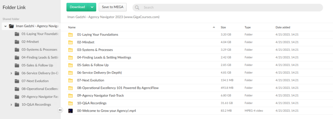Open the Download options dropdown arrow
This screenshot has height=119, width=333.
click(92, 7)
